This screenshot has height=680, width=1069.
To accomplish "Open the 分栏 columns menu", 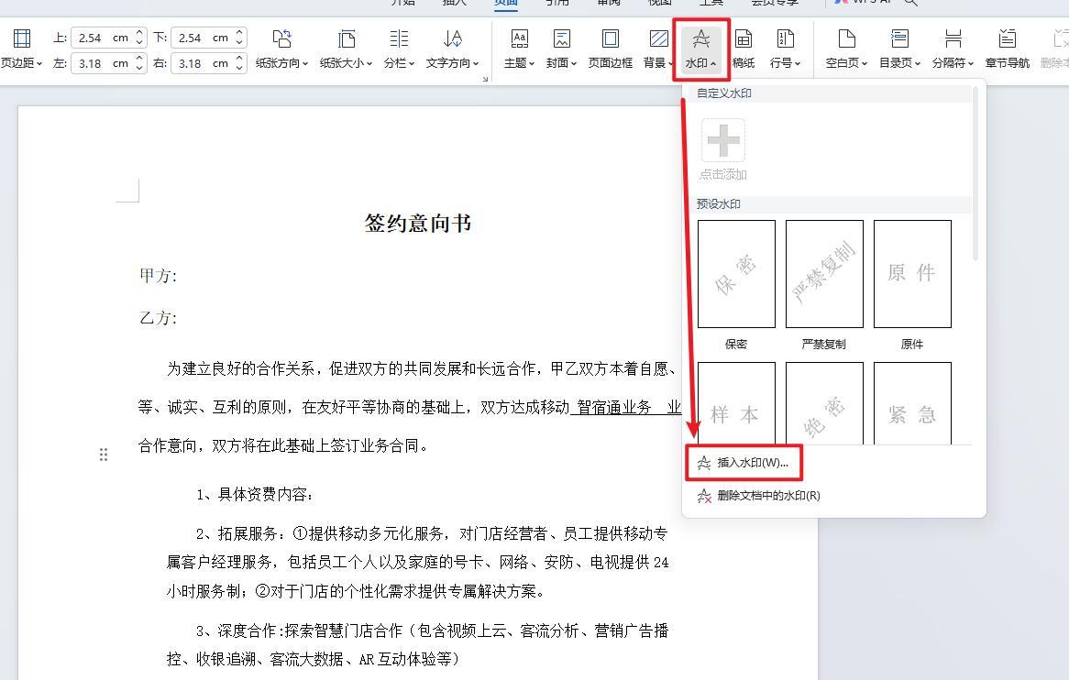I will [399, 48].
